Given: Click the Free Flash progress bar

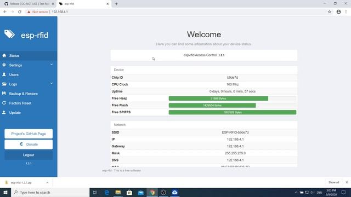Looking at the screenshot, I should tap(212, 106).
